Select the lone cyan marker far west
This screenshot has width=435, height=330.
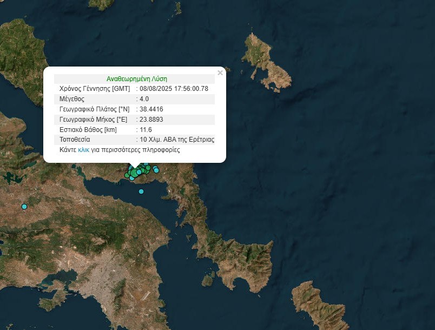[24, 207]
